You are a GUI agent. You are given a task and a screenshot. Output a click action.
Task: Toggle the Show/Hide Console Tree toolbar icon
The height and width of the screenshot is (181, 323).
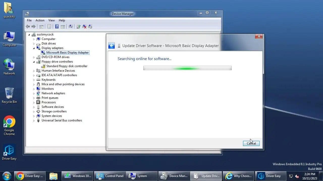(x=41, y=26)
